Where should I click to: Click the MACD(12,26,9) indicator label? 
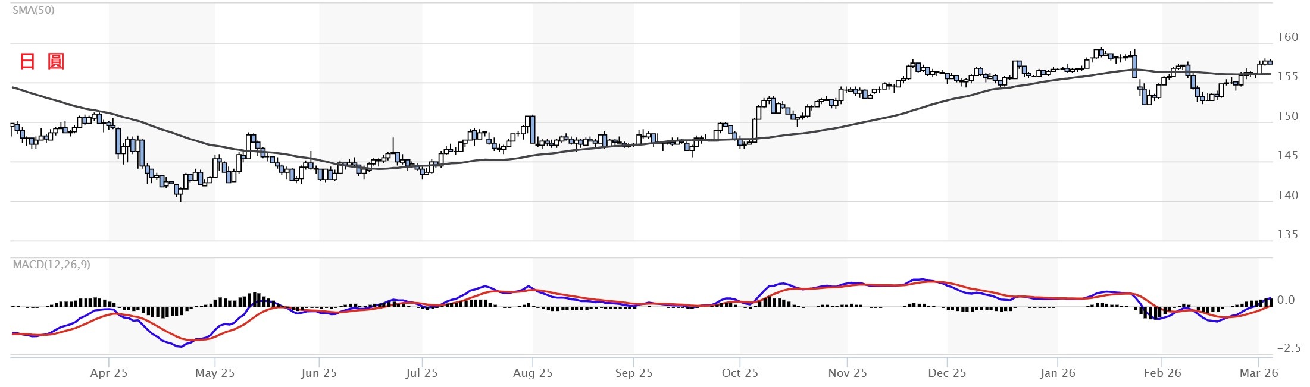[52, 265]
